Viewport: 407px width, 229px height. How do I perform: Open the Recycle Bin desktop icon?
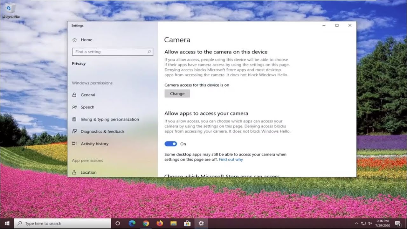(10, 10)
